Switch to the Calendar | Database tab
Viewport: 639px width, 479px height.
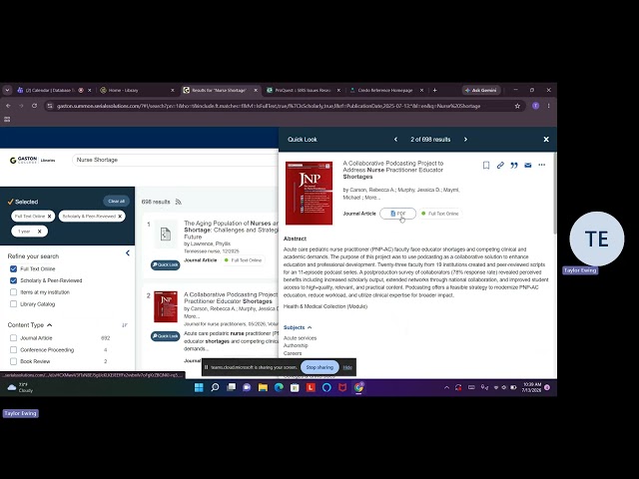tap(51, 90)
